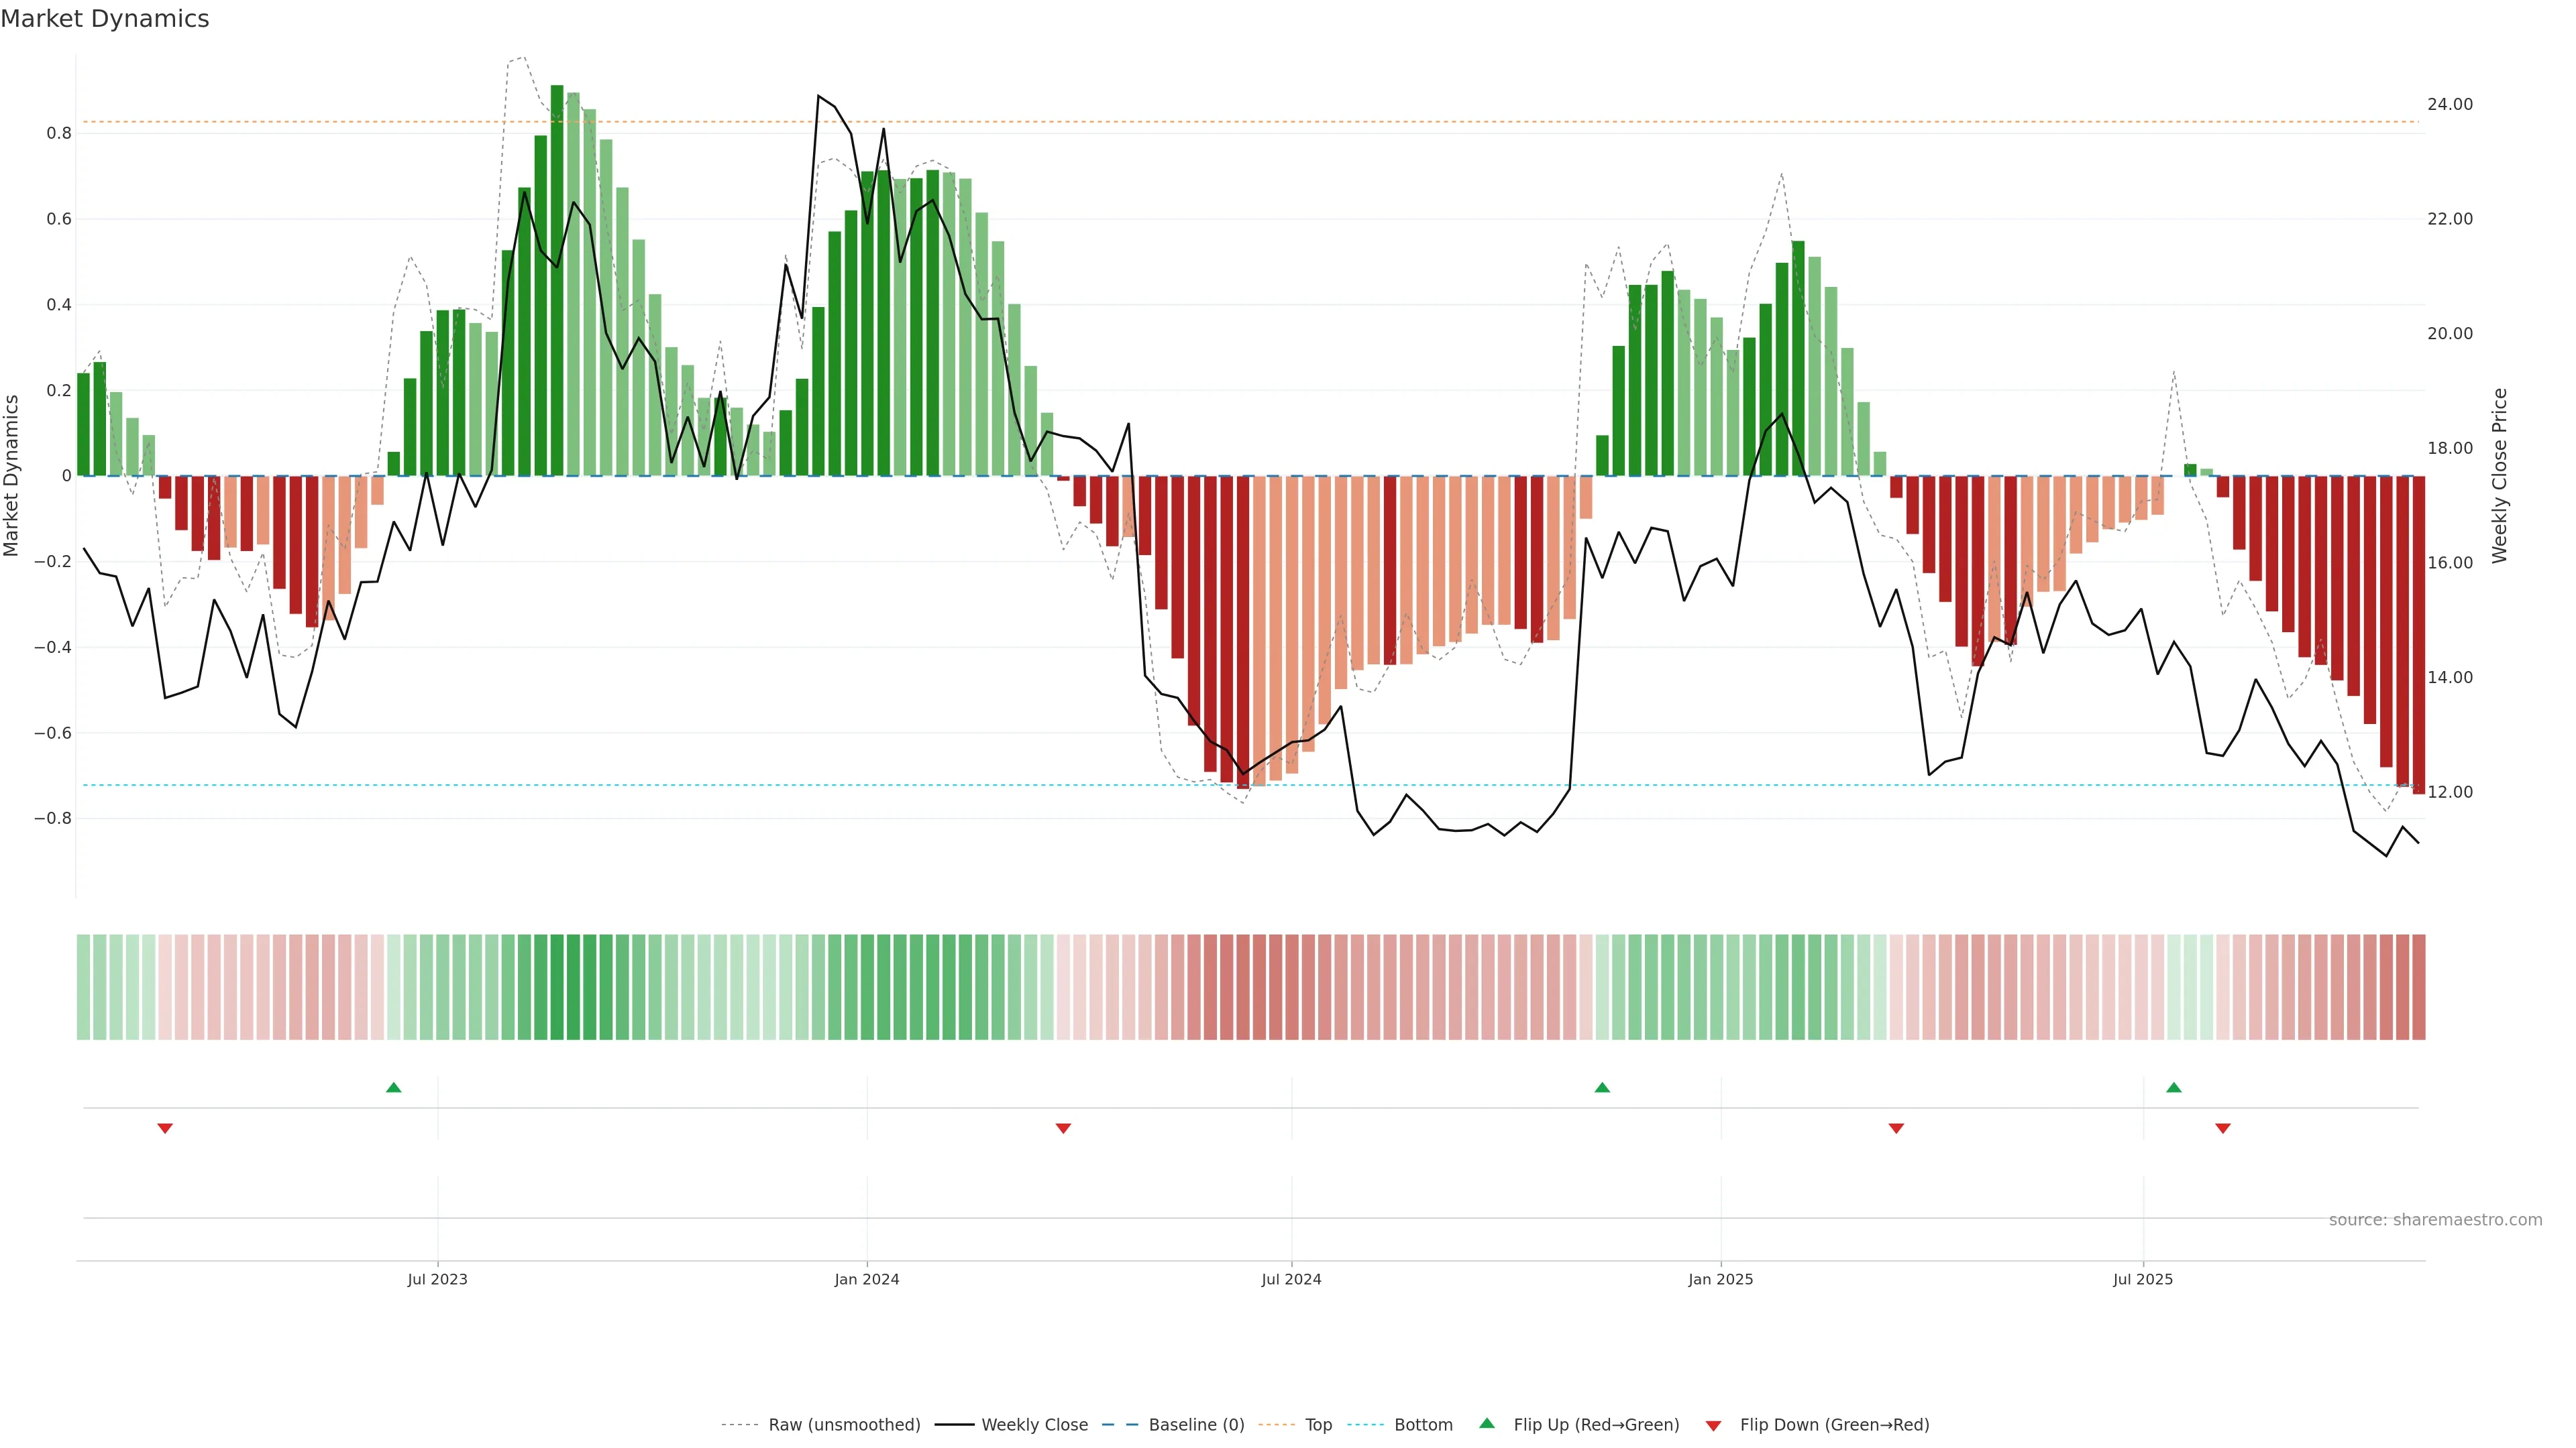2576x1448 pixels.
Task: Toggle the Weekly Close legend entry
Action: (1034, 1425)
